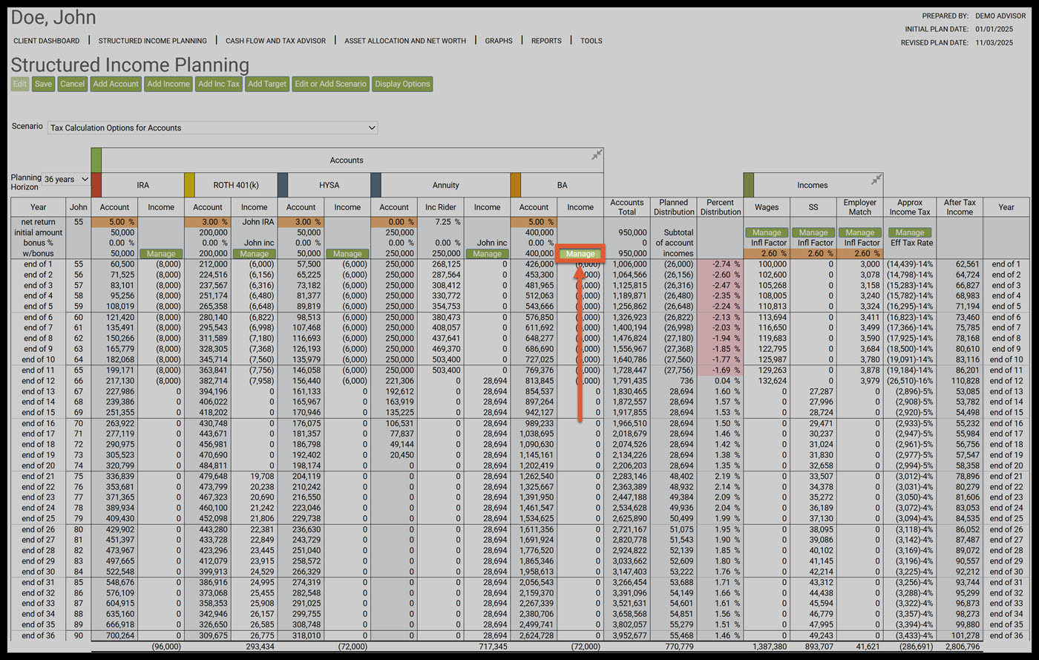Edit the SS inflation factor field
Image resolution: width=1039 pixels, height=660 pixels.
(813, 254)
